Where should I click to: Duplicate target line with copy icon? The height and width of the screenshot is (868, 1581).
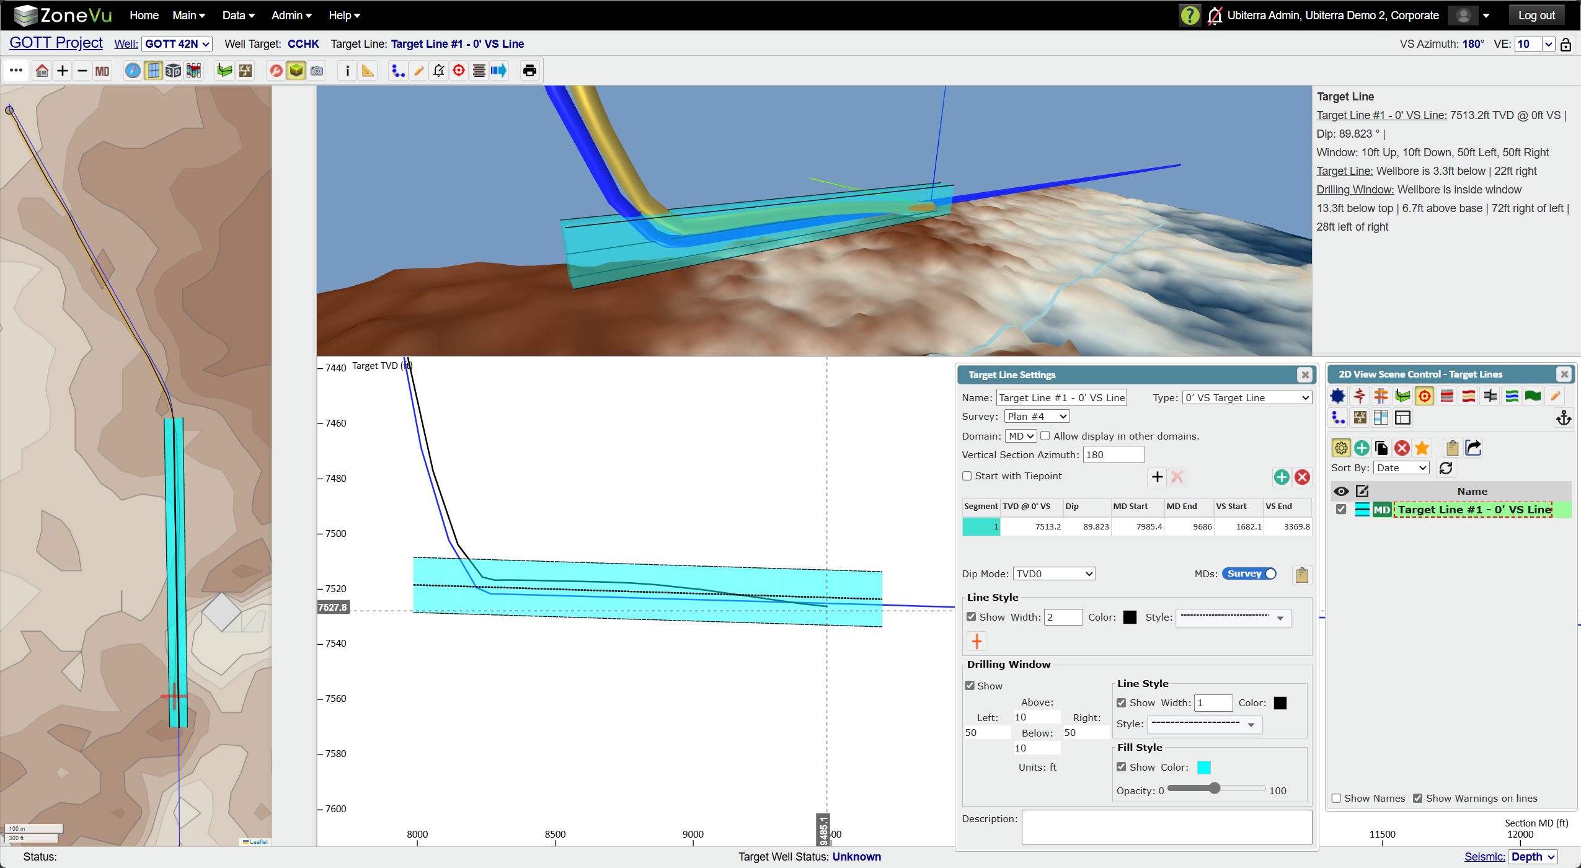[1381, 448]
